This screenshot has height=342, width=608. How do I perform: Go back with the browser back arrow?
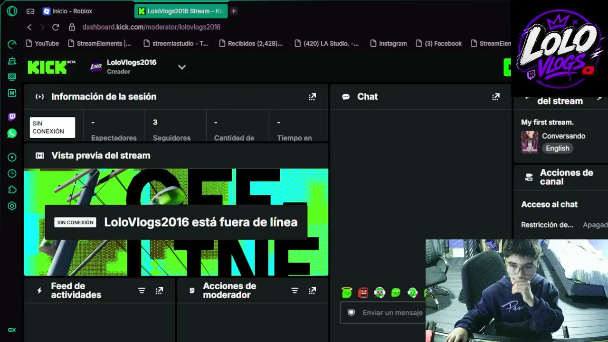coord(29,27)
